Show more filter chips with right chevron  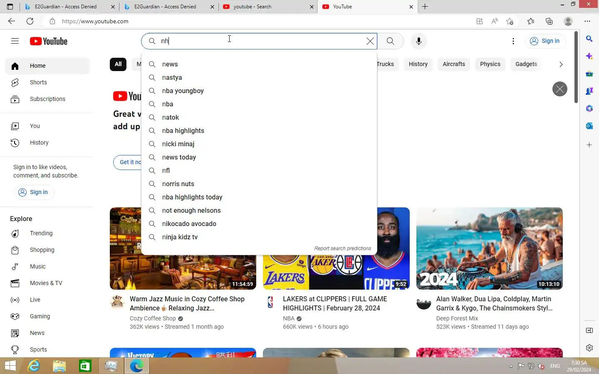coord(561,64)
